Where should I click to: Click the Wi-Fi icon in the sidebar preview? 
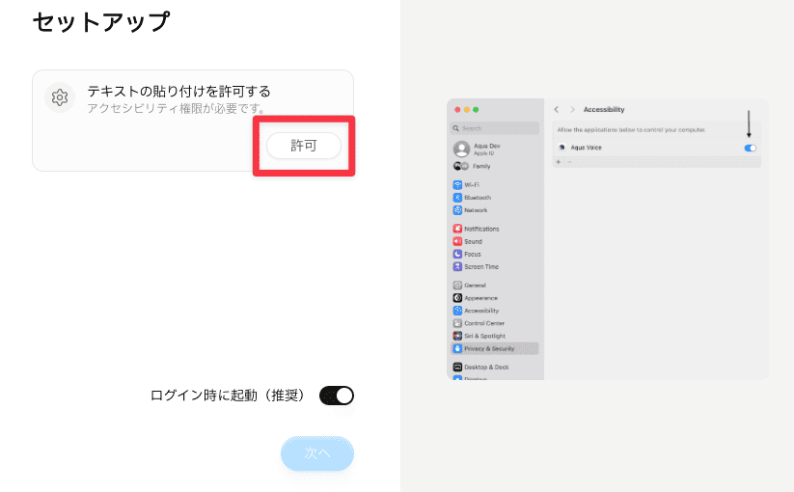pyautogui.click(x=457, y=185)
